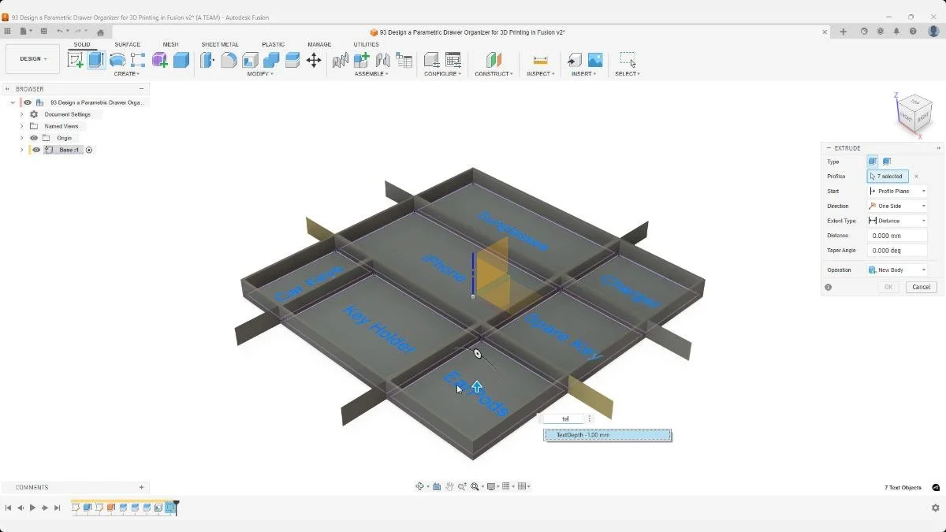Open the notifications bell icon

pyautogui.click(x=896, y=32)
